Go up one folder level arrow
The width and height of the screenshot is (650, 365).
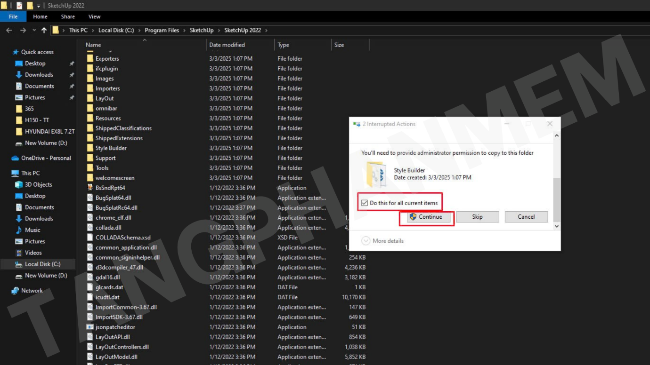[44, 30]
